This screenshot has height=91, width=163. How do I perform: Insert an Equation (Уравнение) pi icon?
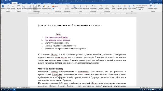click(151, 7)
